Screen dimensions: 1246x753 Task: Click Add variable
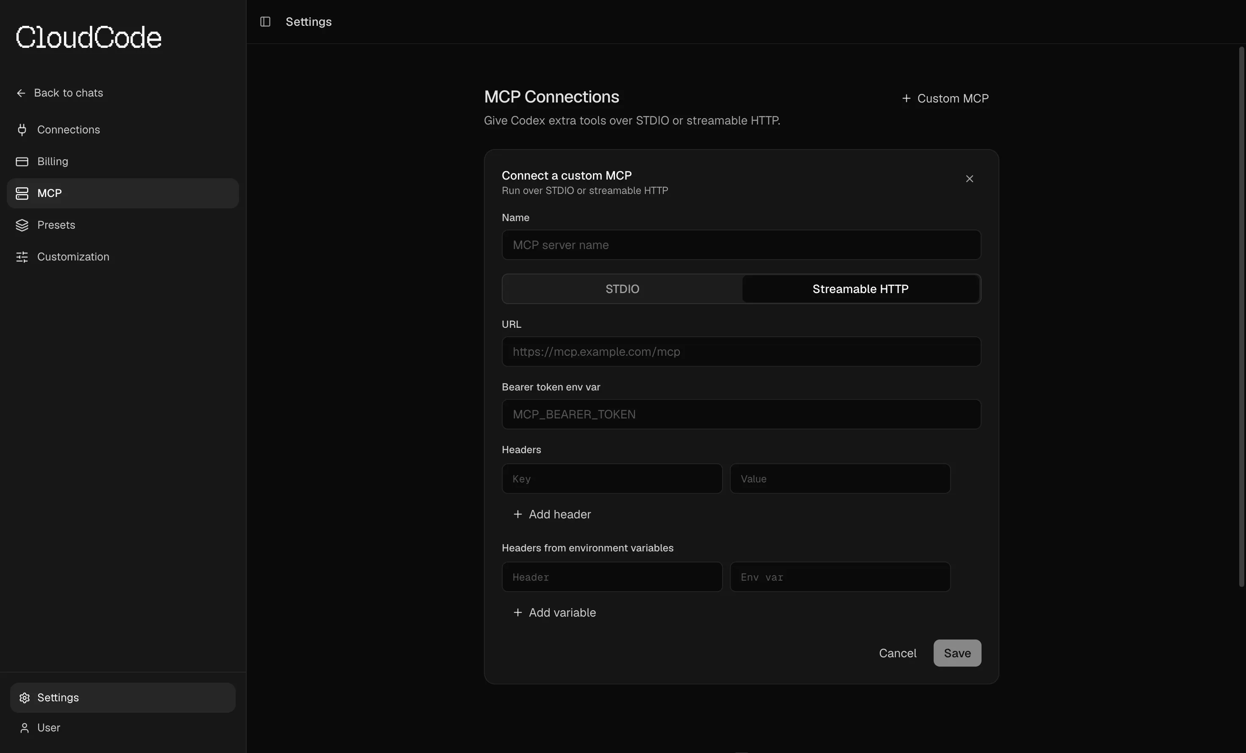(554, 612)
